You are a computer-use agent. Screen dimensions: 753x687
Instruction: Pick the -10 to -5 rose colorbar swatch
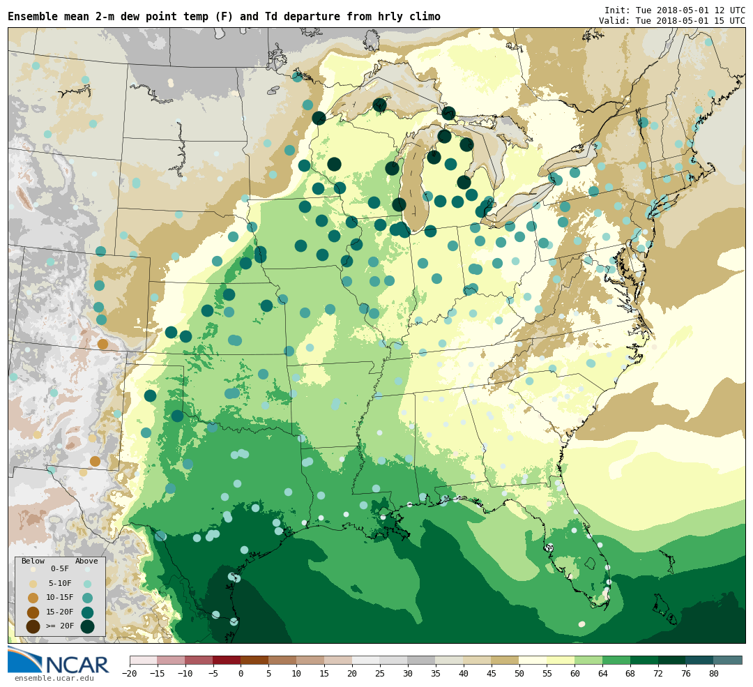[x=199, y=660]
